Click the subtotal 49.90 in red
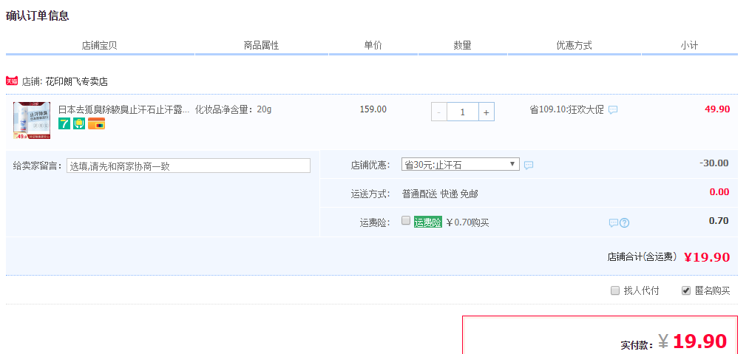 [x=717, y=109]
